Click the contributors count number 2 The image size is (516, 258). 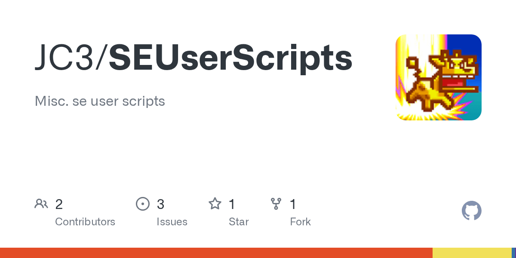[x=59, y=204]
